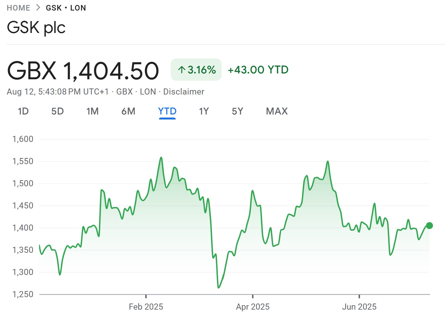Screen dimensions: 445x316
Task: View the 5Y price history
Action: tap(237, 111)
